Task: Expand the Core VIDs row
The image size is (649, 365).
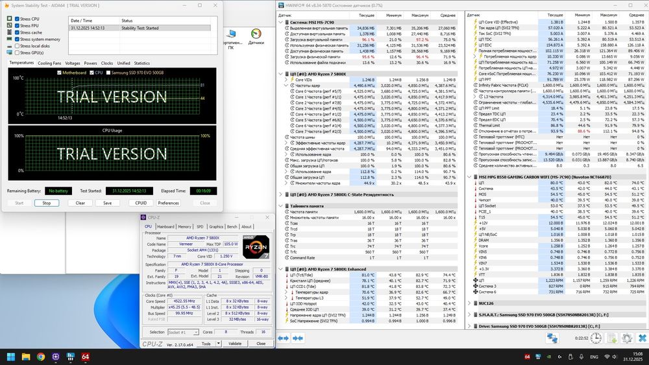Action: 286,80
